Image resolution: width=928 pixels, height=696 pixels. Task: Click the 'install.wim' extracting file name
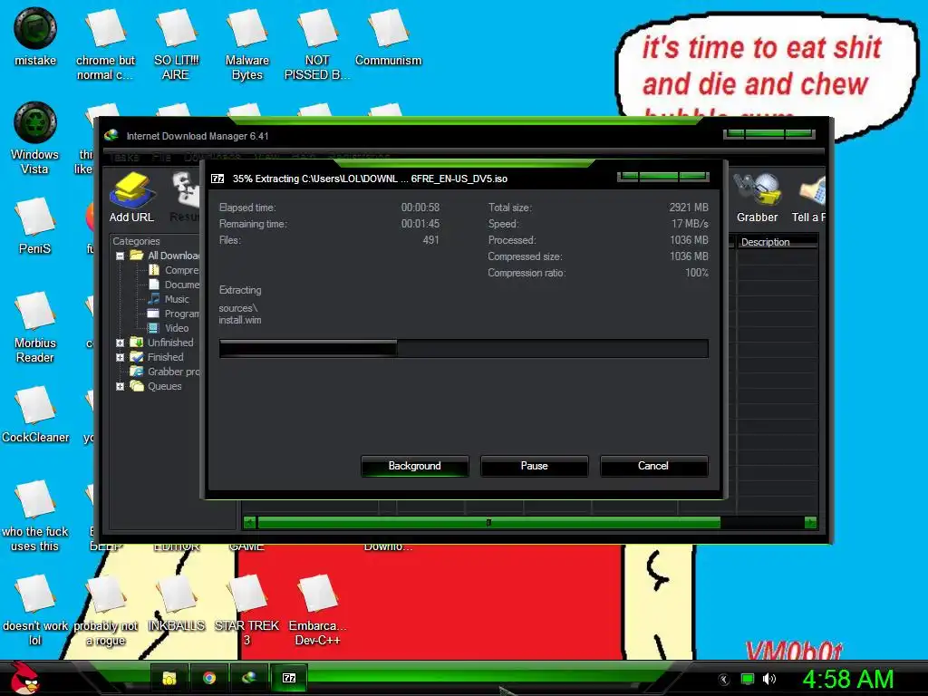click(x=240, y=320)
